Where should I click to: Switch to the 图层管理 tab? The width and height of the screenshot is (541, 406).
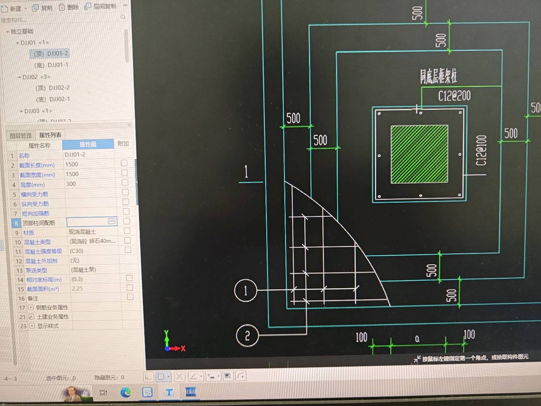tap(21, 136)
